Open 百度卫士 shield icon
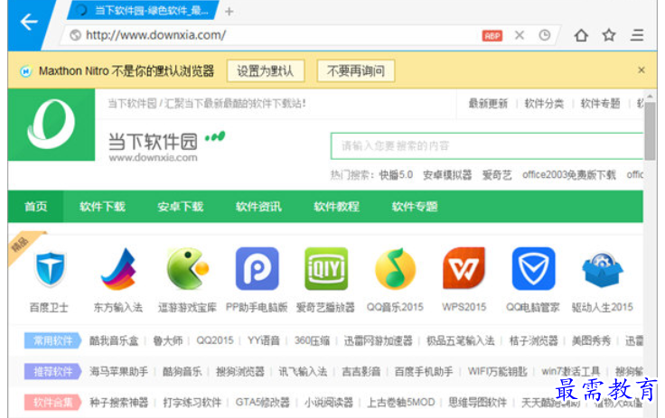Image resolution: width=665 pixels, height=418 pixels. click(50, 269)
